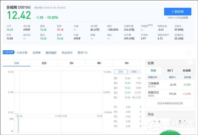Click the 成交额 value 86.69万

95,30
